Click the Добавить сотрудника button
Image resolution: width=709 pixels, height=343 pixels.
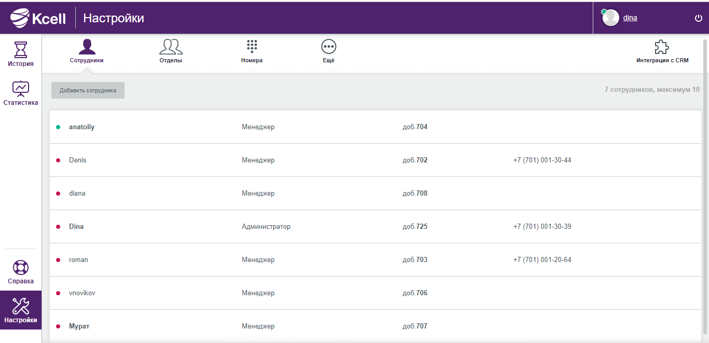pyautogui.click(x=88, y=90)
